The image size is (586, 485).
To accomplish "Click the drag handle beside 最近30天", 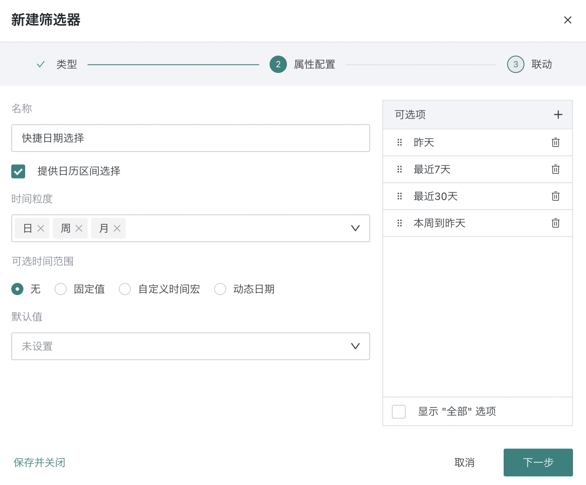I will [400, 196].
